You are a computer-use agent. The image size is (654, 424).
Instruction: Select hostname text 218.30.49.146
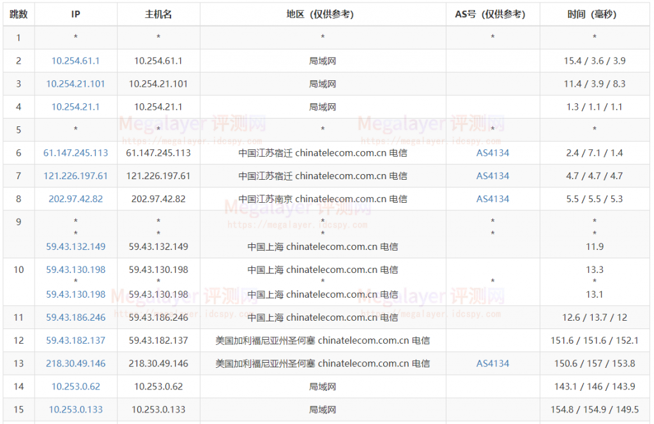coord(158,363)
